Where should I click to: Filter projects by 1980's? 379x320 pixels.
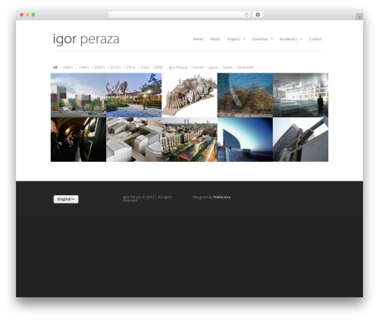pyautogui.click(x=67, y=67)
